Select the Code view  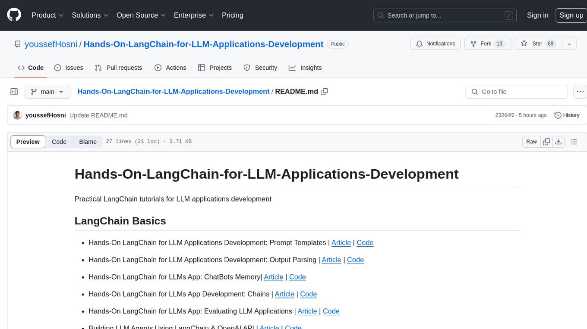(59, 142)
